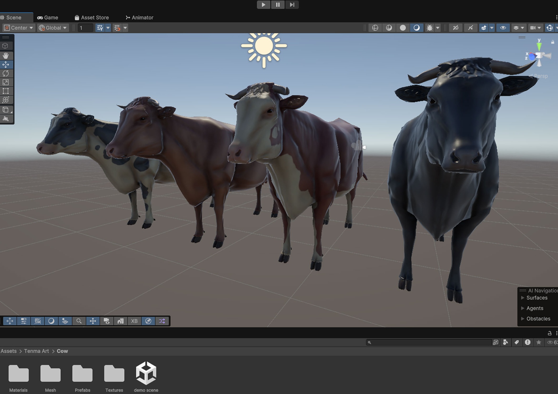The image size is (558, 394).
Task: Open the Center pivot dropdown
Action: 19,28
